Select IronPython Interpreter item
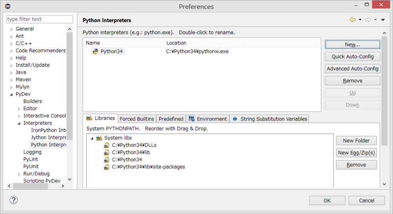393x214 pixels. point(49,130)
